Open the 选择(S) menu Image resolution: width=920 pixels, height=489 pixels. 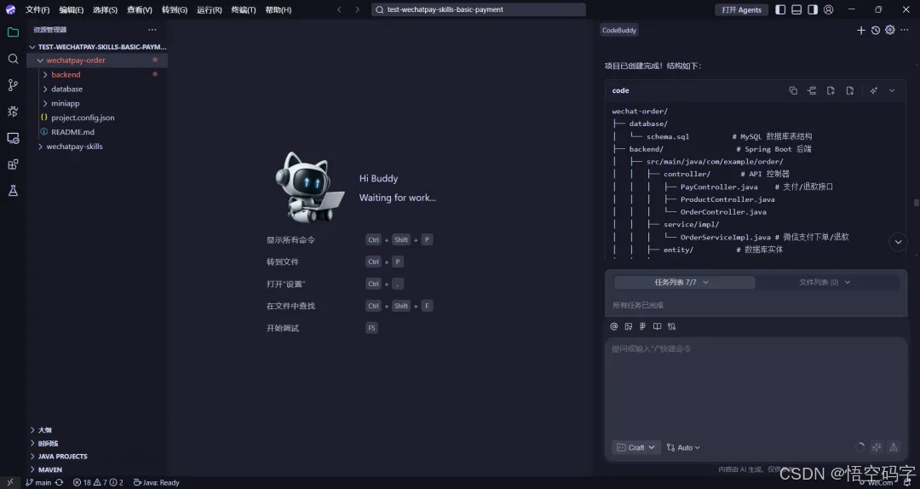(105, 9)
